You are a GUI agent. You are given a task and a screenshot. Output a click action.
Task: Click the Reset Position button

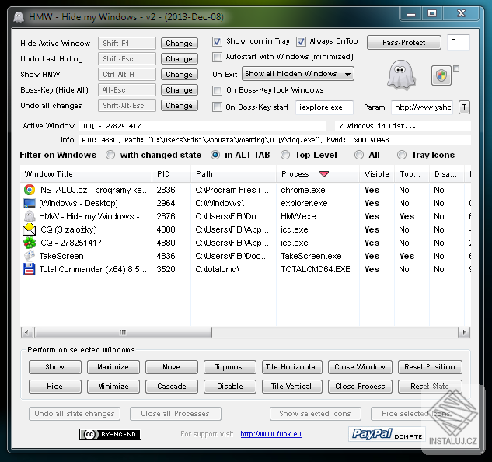coord(430,367)
